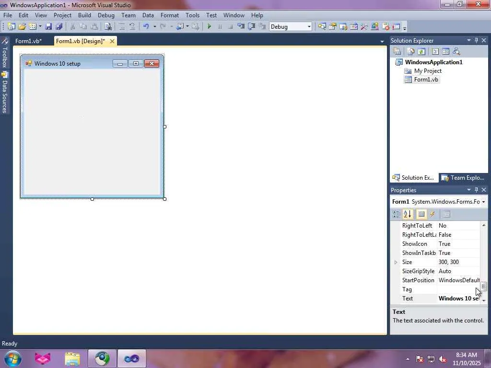This screenshot has height=368, width=491.
Task: Show events with the lightning bolt icon
Action: pos(433,214)
